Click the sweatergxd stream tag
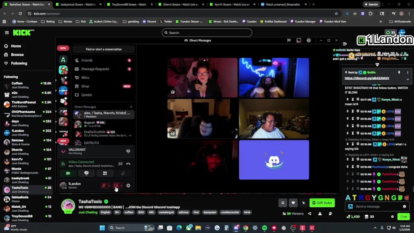This screenshot has width=414, height=233. pyautogui.click(x=166, y=212)
